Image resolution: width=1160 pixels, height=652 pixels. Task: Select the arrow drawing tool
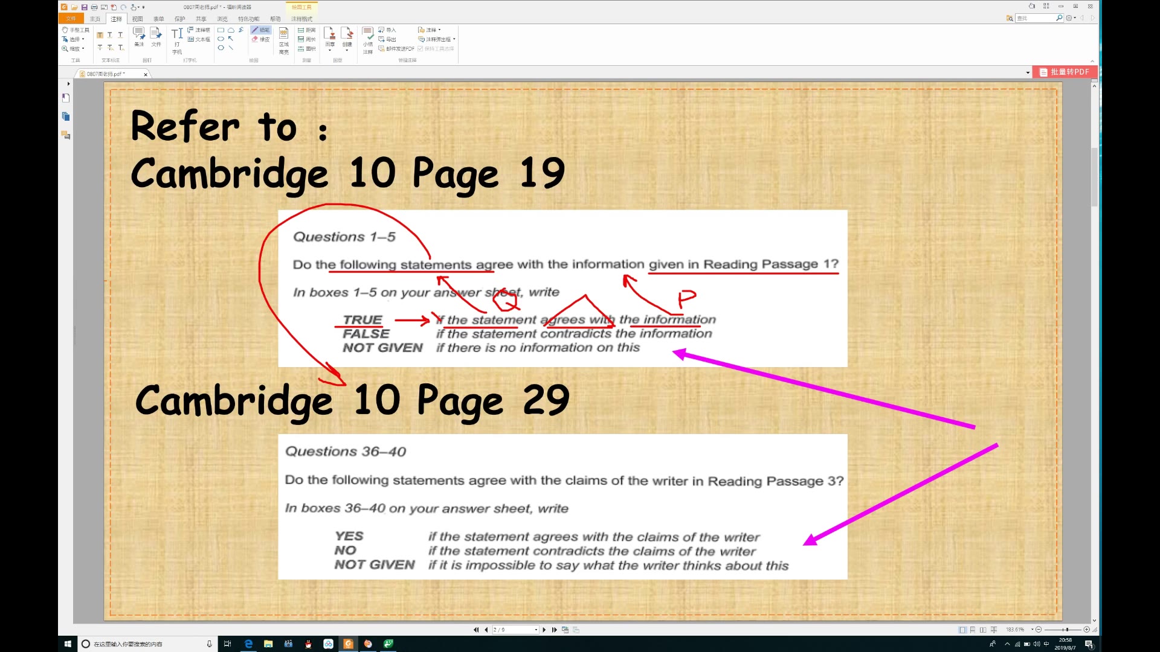point(231,39)
